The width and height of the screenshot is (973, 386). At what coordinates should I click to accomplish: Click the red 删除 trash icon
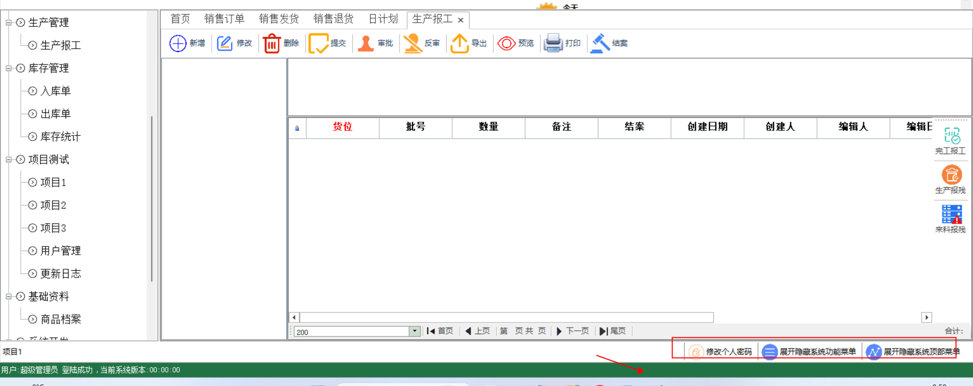pos(272,44)
